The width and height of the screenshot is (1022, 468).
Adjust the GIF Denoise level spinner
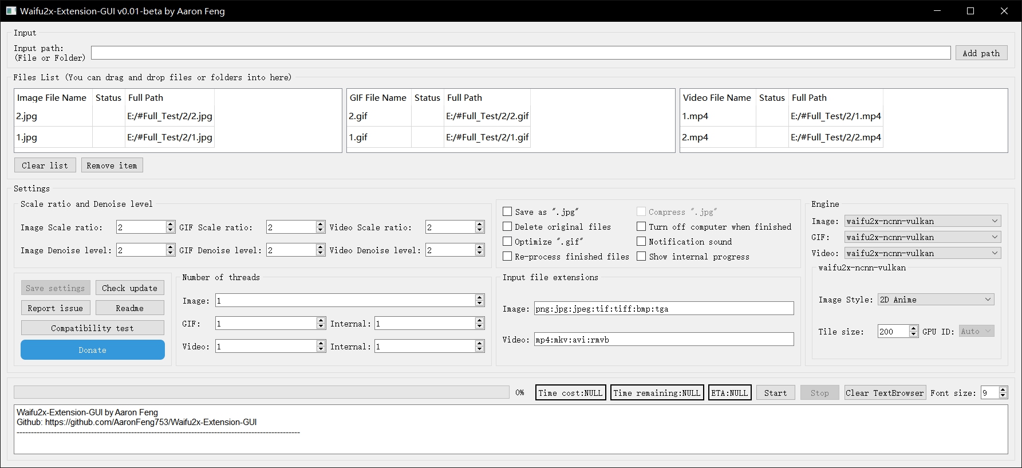pyautogui.click(x=295, y=250)
